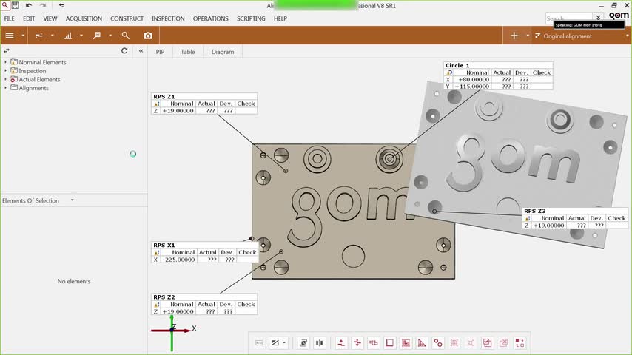Click the triangle grid selection icon
632x355 pixels.
click(x=422, y=343)
